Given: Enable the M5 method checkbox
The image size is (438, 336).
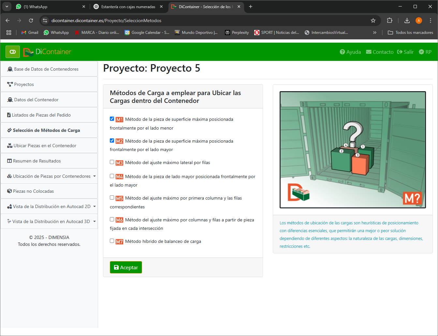Looking at the screenshot, I should [112, 198].
